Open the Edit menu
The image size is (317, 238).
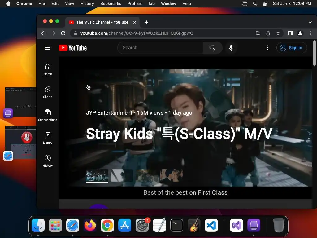55,3
